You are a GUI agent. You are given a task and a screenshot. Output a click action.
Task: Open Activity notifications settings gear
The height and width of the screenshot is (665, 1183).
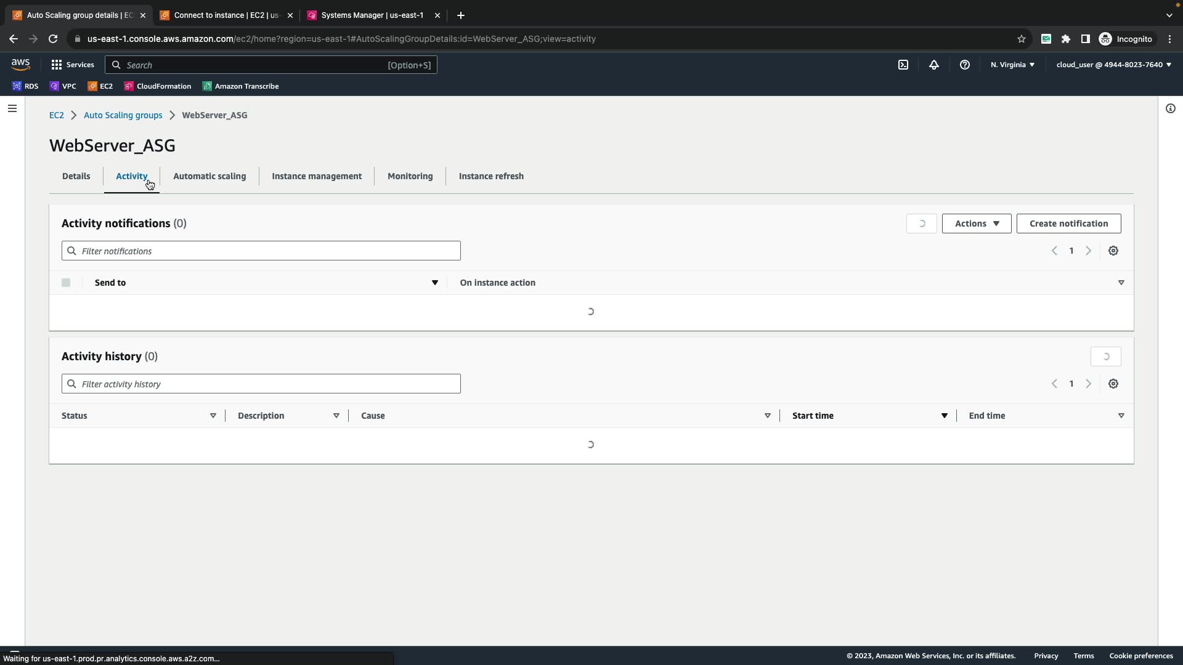(1113, 251)
